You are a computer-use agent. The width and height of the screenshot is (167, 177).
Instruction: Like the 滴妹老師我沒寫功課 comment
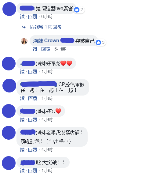tap(22, 150)
